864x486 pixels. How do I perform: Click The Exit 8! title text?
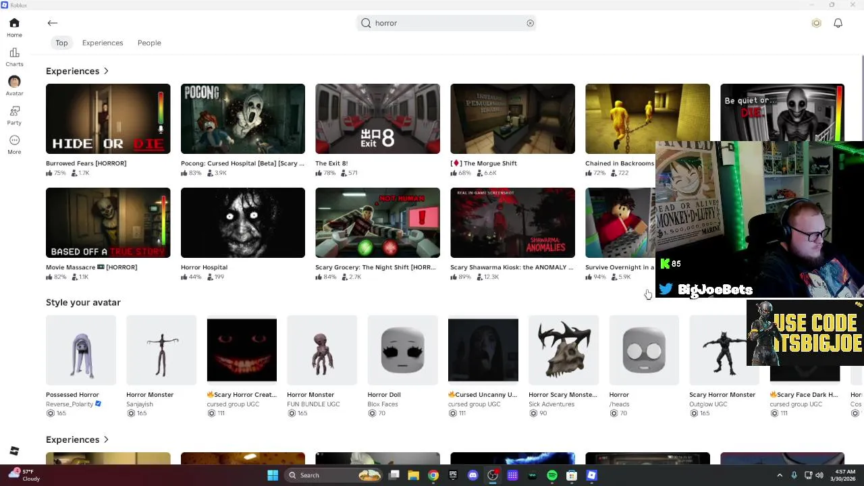click(331, 163)
